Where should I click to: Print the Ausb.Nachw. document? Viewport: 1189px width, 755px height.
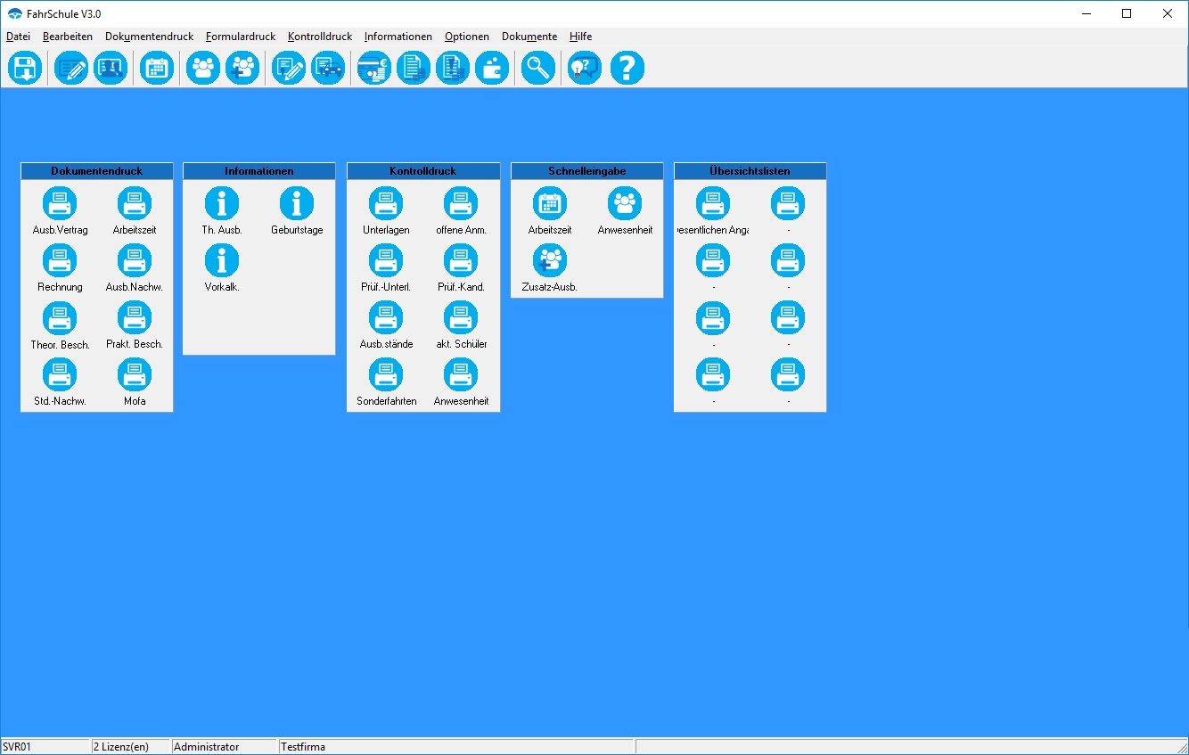pyautogui.click(x=135, y=261)
